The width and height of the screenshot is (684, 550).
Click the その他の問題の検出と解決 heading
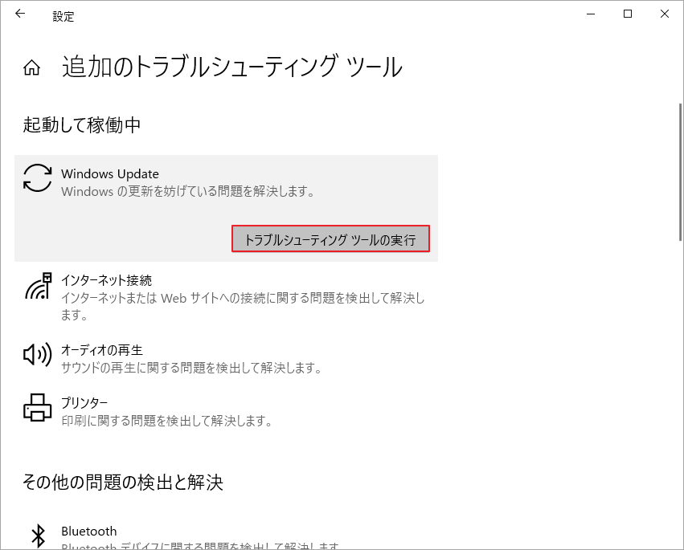(x=123, y=483)
